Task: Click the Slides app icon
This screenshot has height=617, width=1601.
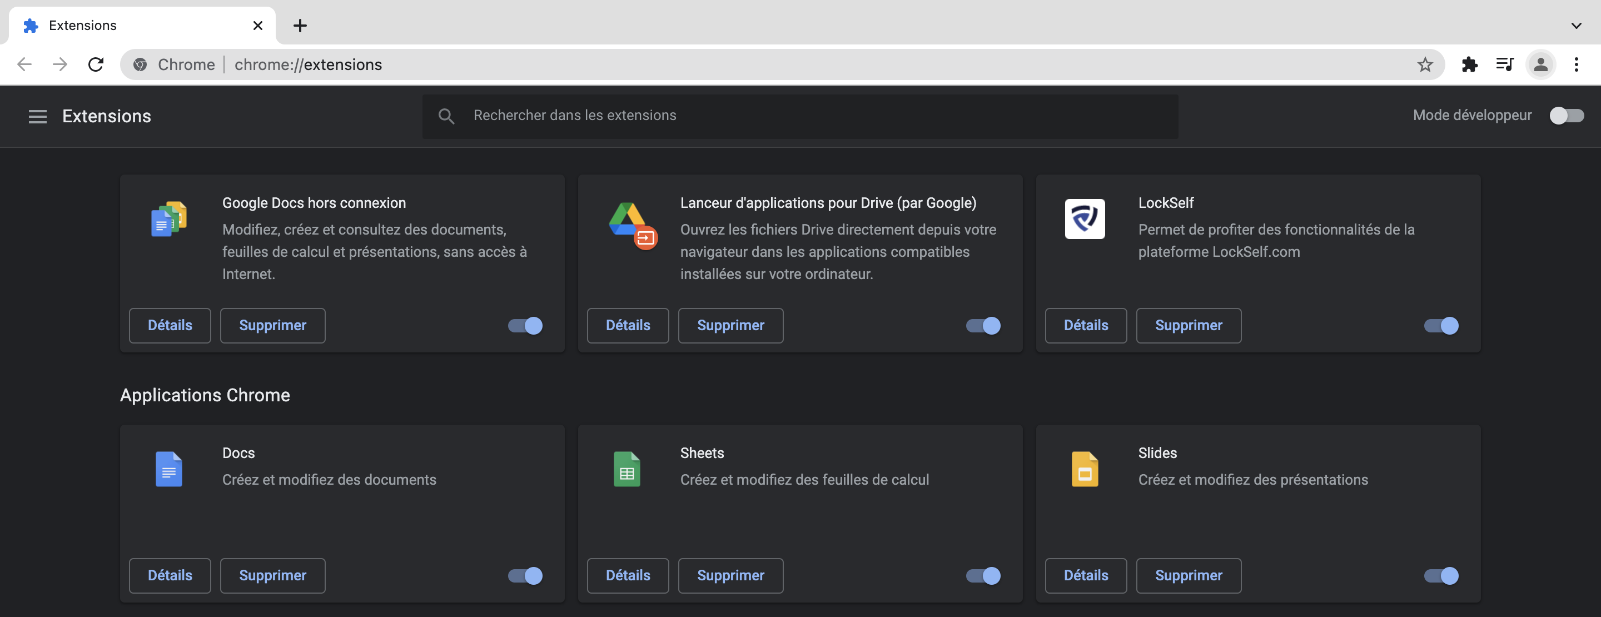Action: point(1085,469)
